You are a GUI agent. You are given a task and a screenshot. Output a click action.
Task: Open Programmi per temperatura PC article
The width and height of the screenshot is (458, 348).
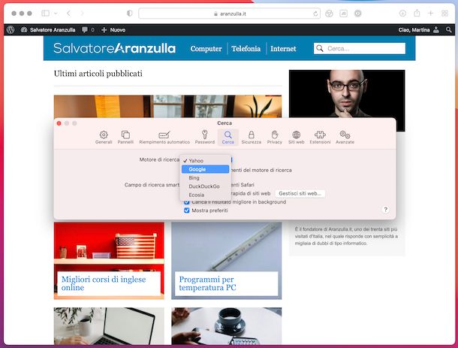coord(208,283)
